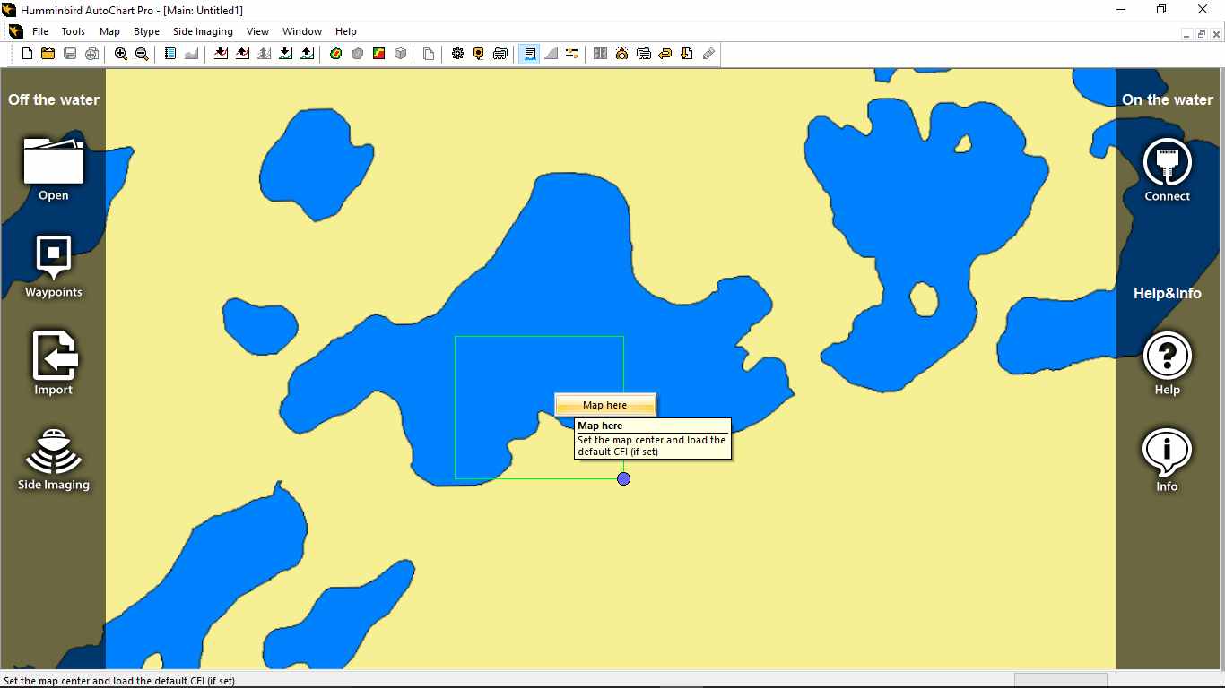1225x688 pixels.
Task: Click the Connect icon on the right panel
Action: pos(1167,169)
